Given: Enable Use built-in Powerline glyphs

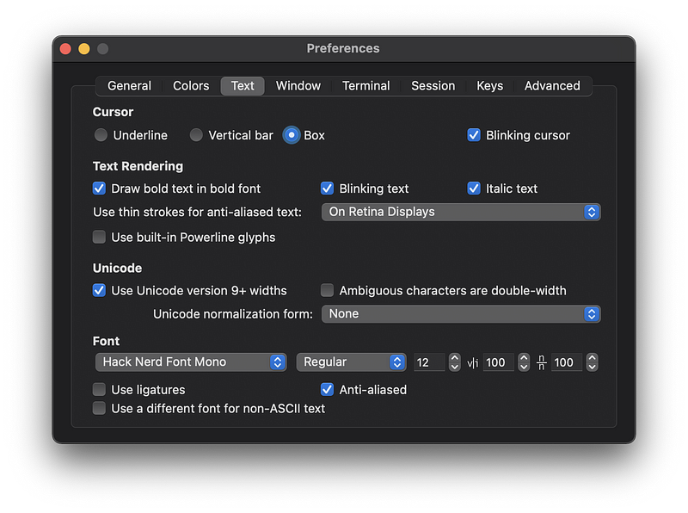Looking at the screenshot, I should [100, 237].
